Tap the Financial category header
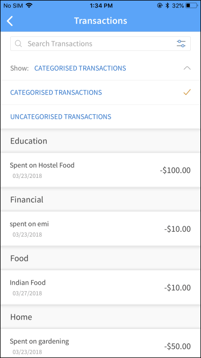Viewport: 201px width, 358px height. click(x=101, y=199)
